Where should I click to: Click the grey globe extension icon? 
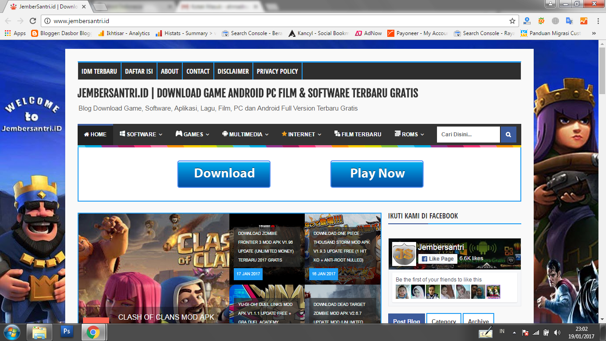555,21
